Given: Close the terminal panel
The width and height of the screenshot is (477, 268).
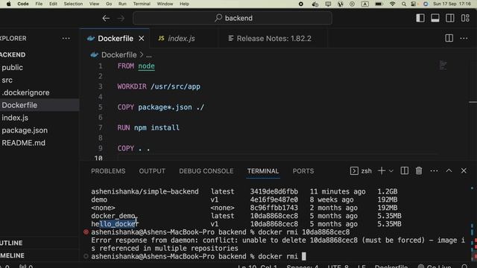Looking at the screenshot, I should coord(464,170).
